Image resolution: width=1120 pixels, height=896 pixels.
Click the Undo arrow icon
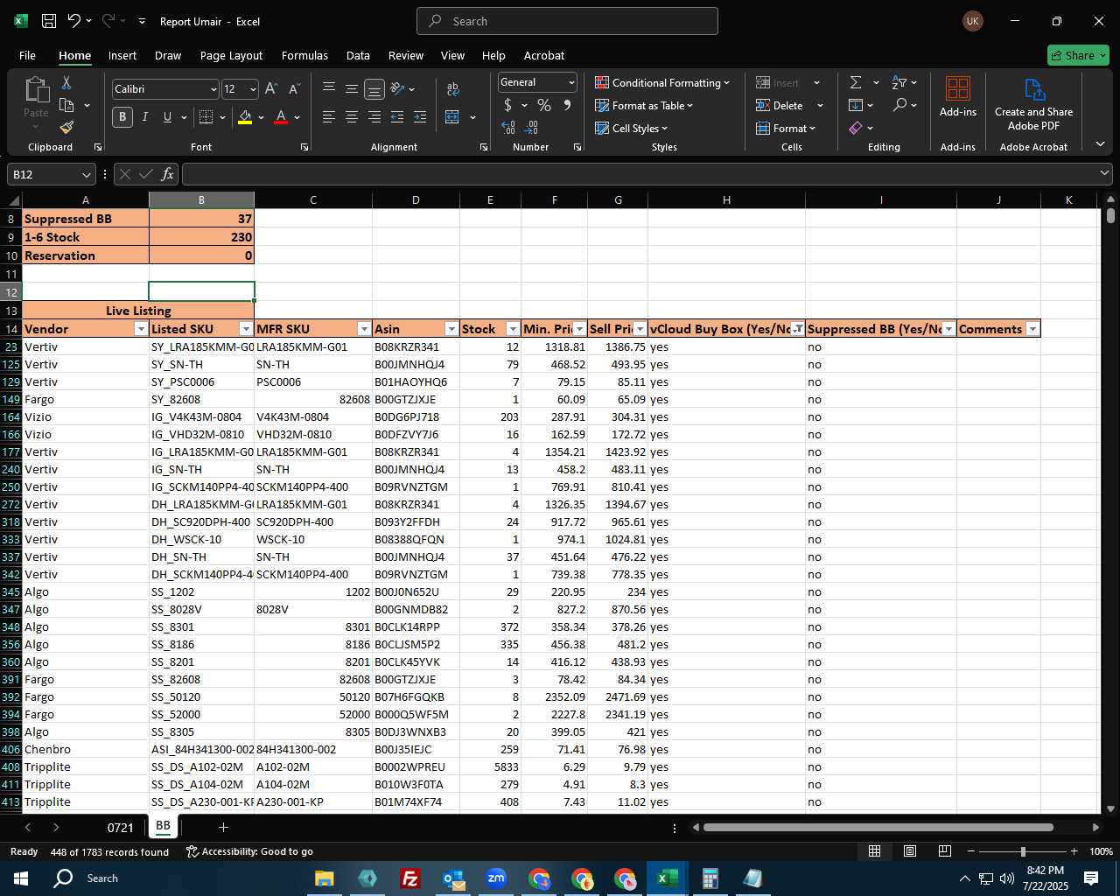point(73,21)
